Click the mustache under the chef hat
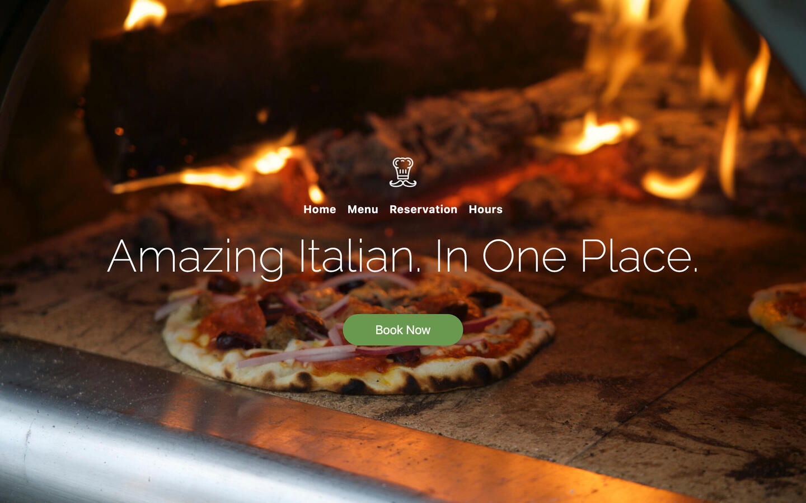The image size is (806, 503). [x=403, y=183]
